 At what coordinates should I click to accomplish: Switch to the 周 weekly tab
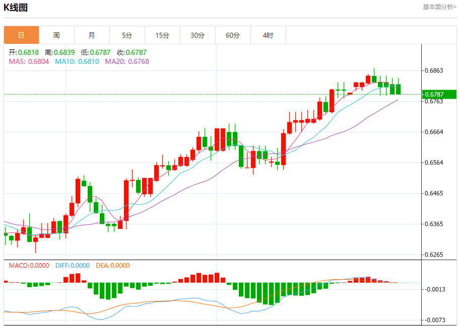[56, 35]
